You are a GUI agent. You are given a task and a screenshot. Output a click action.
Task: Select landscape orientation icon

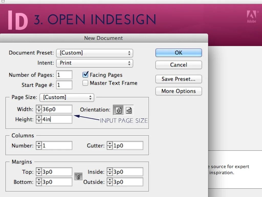point(129,110)
